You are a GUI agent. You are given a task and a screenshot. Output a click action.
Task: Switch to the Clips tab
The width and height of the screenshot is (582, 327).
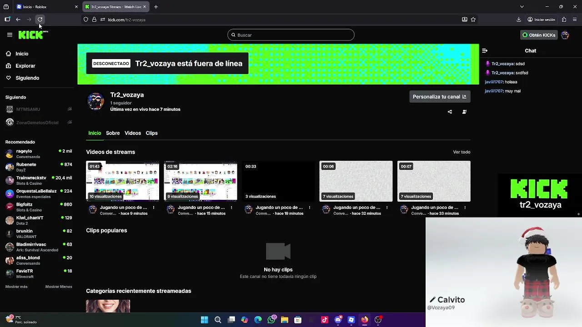tap(151, 133)
